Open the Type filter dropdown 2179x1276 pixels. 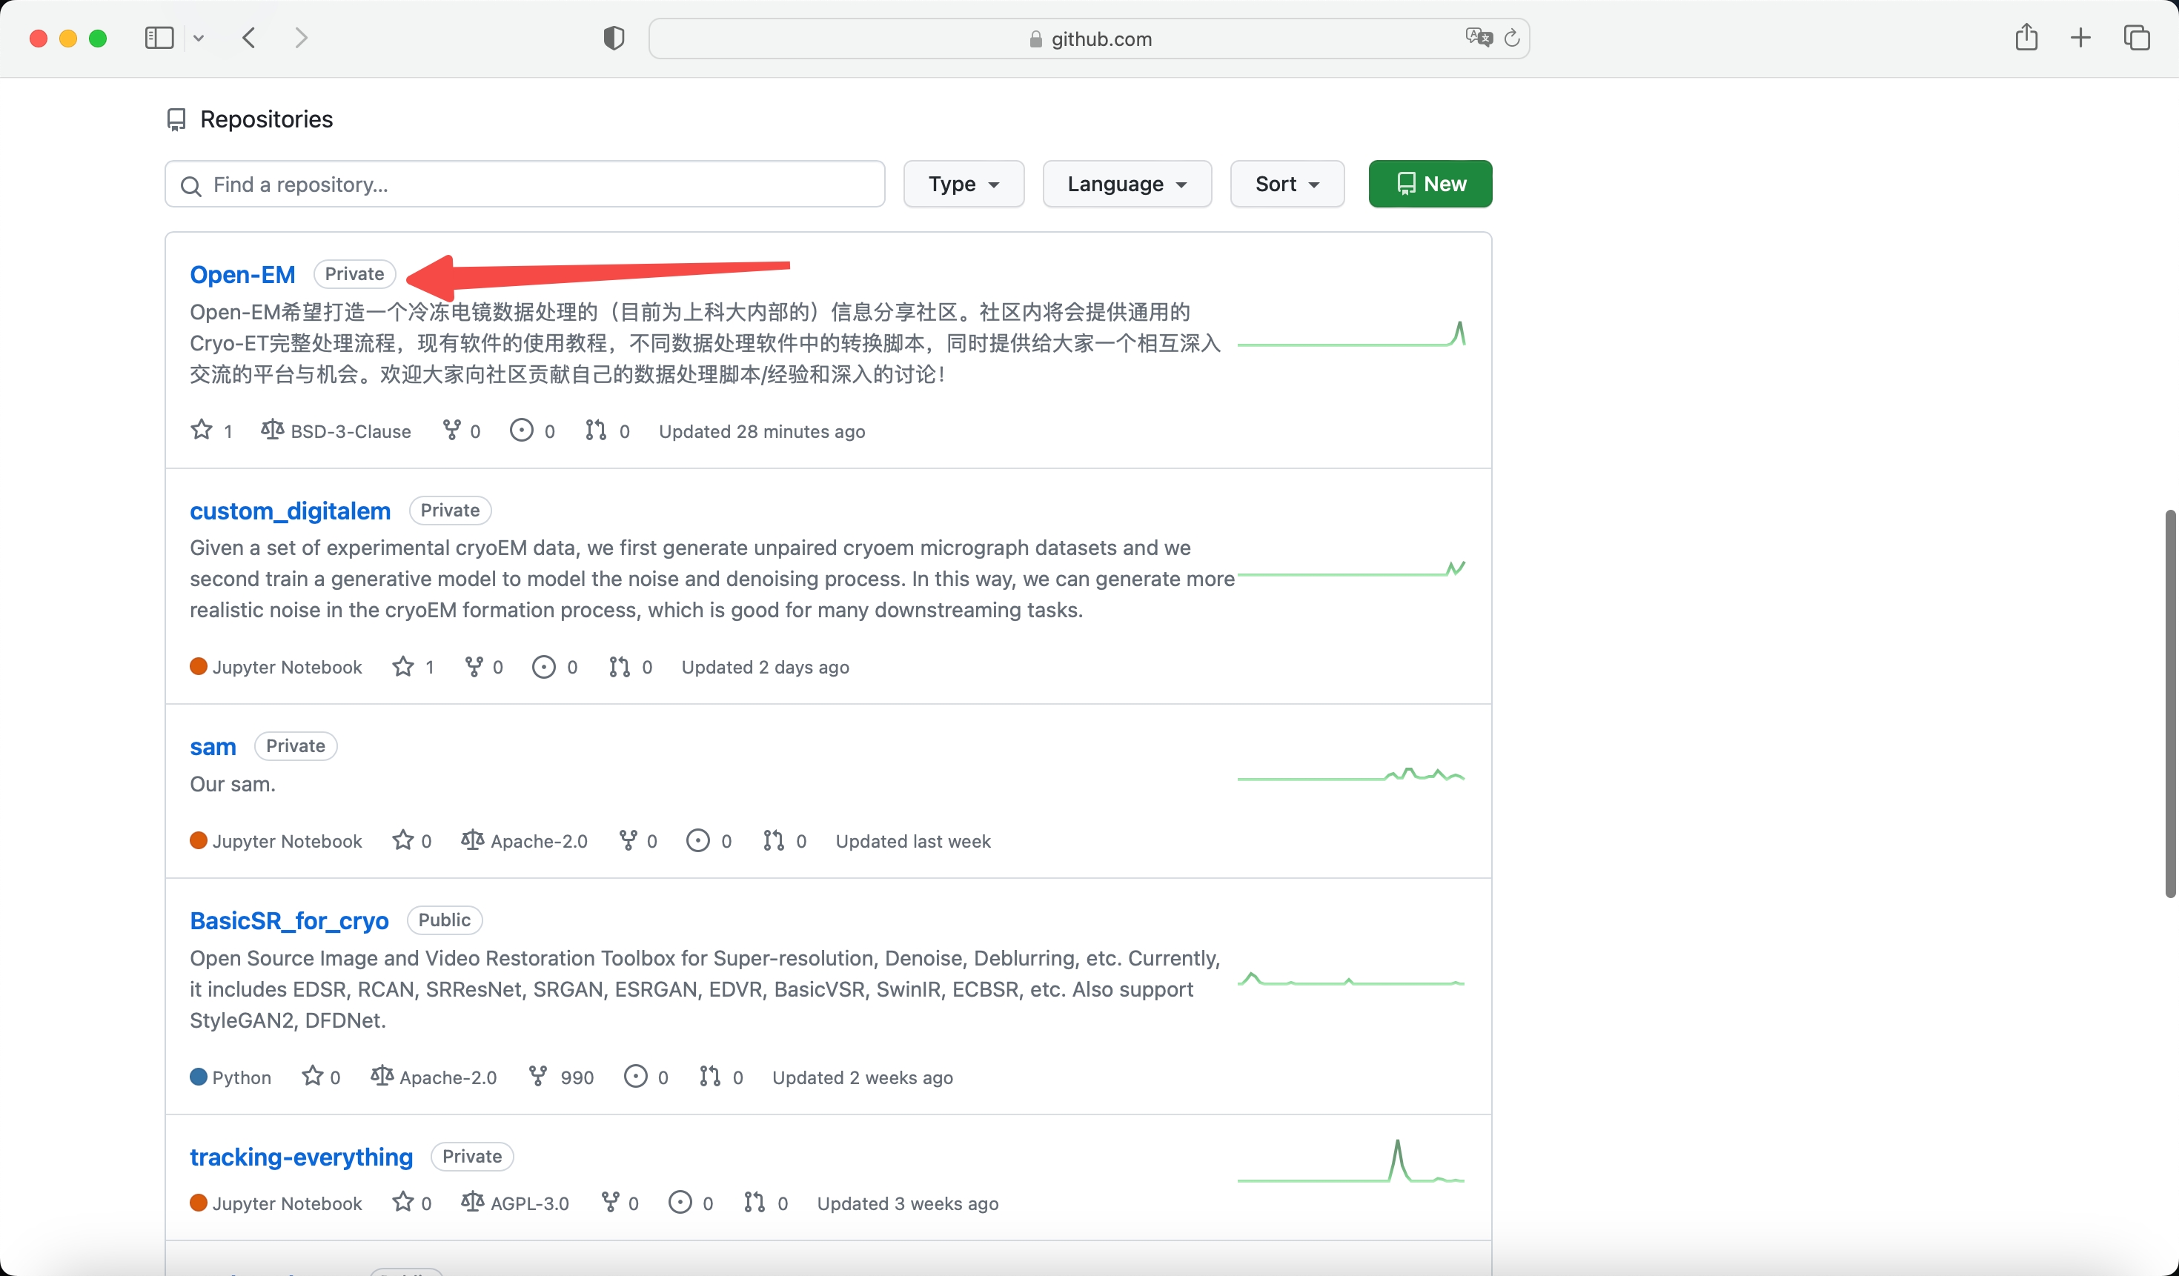pyautogui.click(x=964, y=184)
